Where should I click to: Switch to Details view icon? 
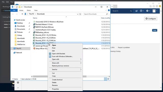tap(105, 79)
